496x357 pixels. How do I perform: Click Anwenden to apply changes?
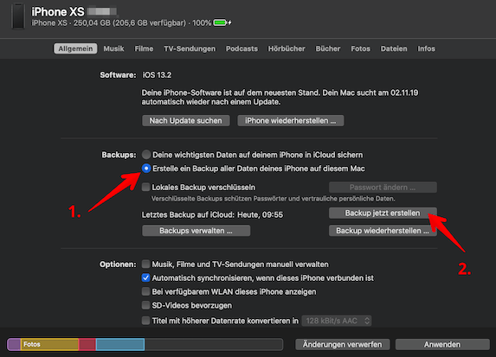442,344
